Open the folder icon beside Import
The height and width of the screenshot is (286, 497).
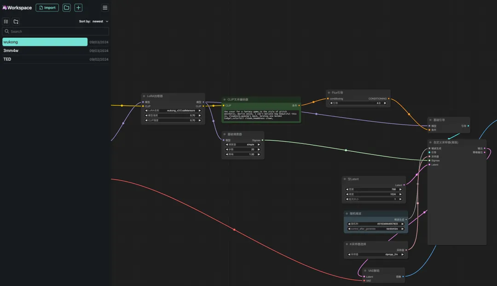click(x=67, y=8)
